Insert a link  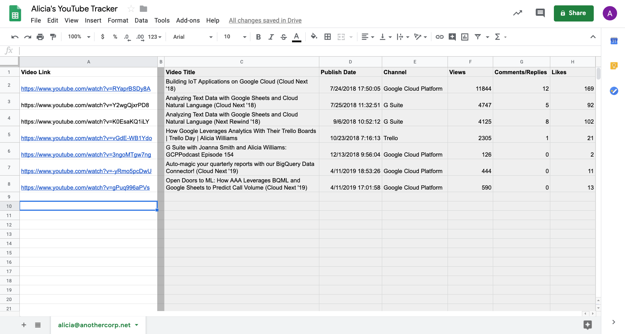click(440, 37)
